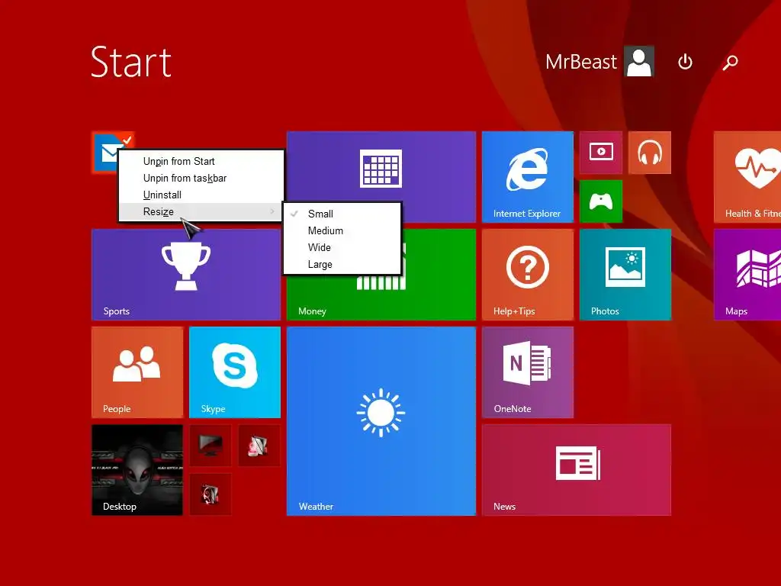This screenshot has width=781, height=586.
Task: Click the power options icon
Action: click(x=686, y=62)
